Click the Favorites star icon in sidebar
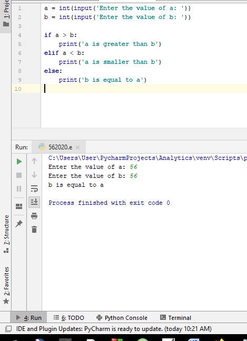Viewport: 247px width, 341px height. [x=6, y=301]
